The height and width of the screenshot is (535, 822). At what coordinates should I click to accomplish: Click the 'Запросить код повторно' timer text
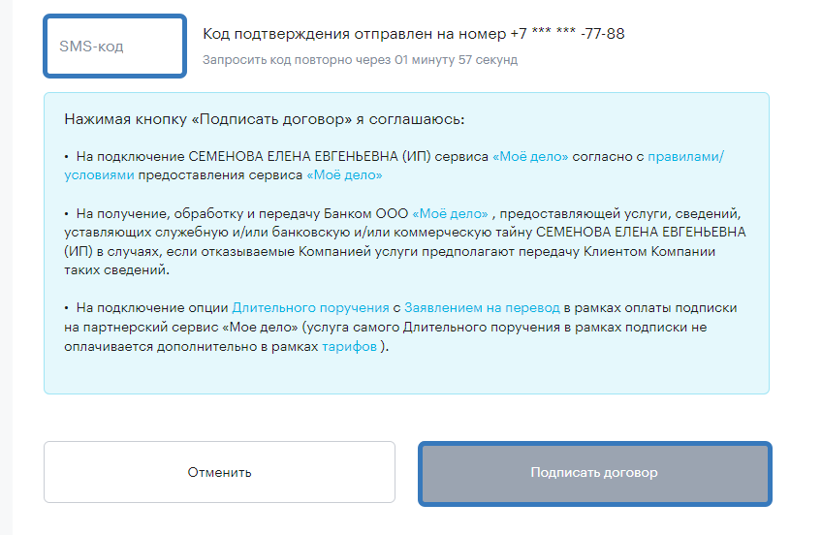click(360, 60)
